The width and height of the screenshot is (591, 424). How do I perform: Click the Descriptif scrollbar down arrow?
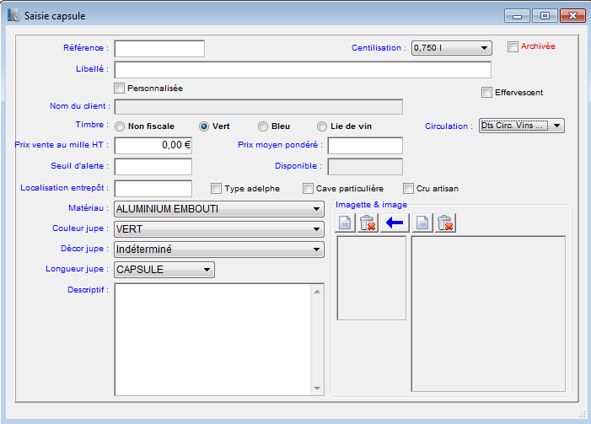[x=317, y=389]
